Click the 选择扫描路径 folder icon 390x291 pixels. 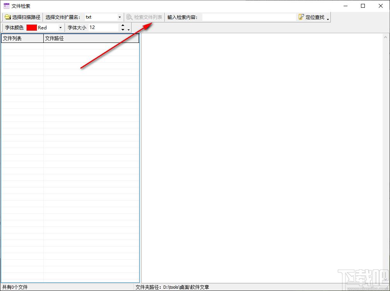click(8, 17)
